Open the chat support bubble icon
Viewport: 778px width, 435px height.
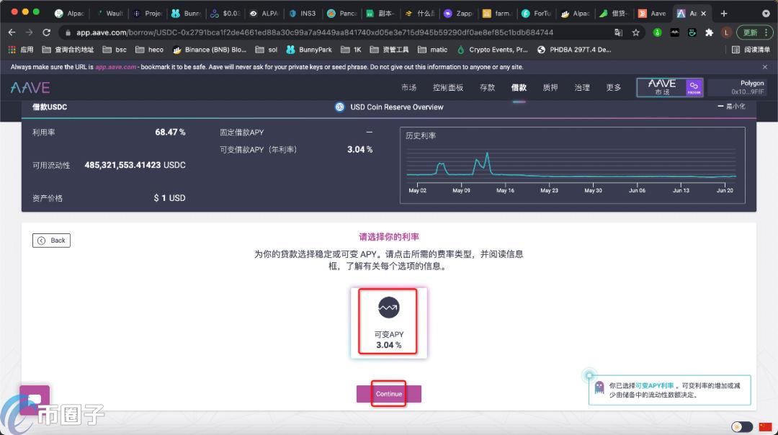point(35,400)
